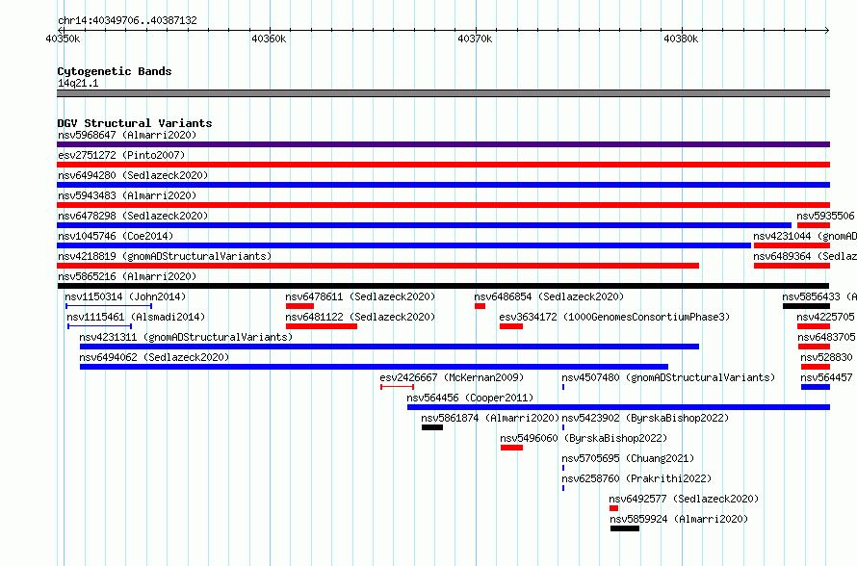
Task: Click the nsv4507480 (gnomADStructuralVariants) label
Action: pos(668,377)
